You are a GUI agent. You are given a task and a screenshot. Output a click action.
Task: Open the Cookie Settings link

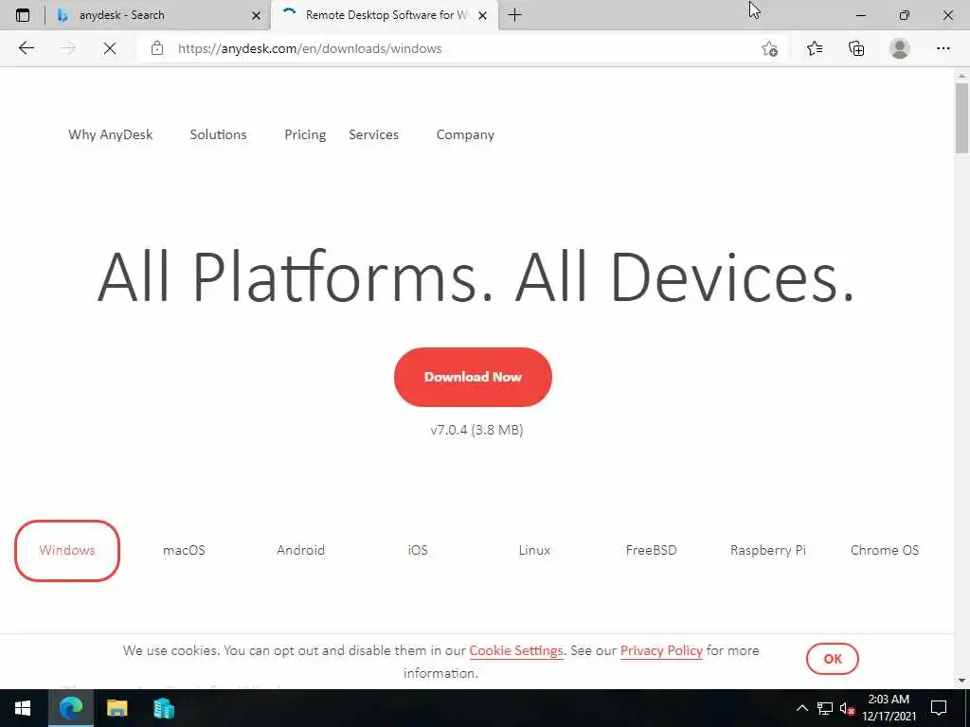(x=516, y=650)
